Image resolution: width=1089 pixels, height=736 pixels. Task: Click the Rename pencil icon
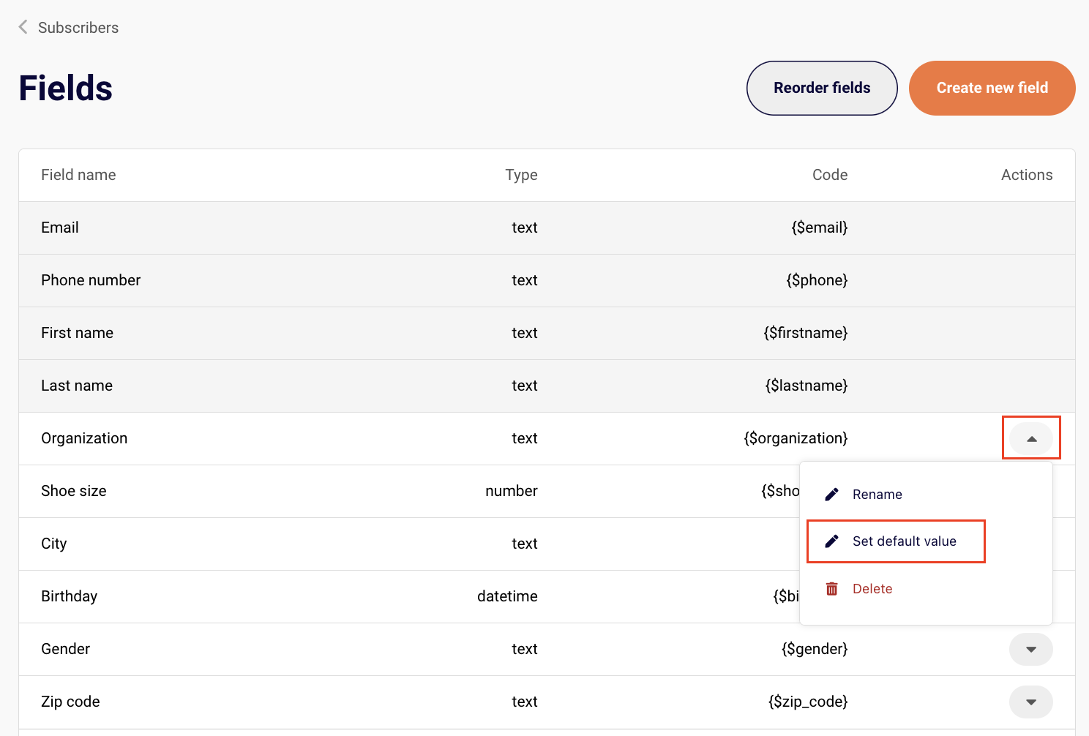pyautogui.click(x=832, y=494)
